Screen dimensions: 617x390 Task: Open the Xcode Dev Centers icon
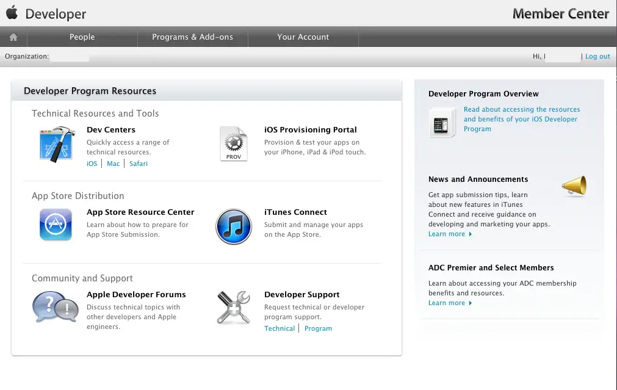click(x=57, y=144)
